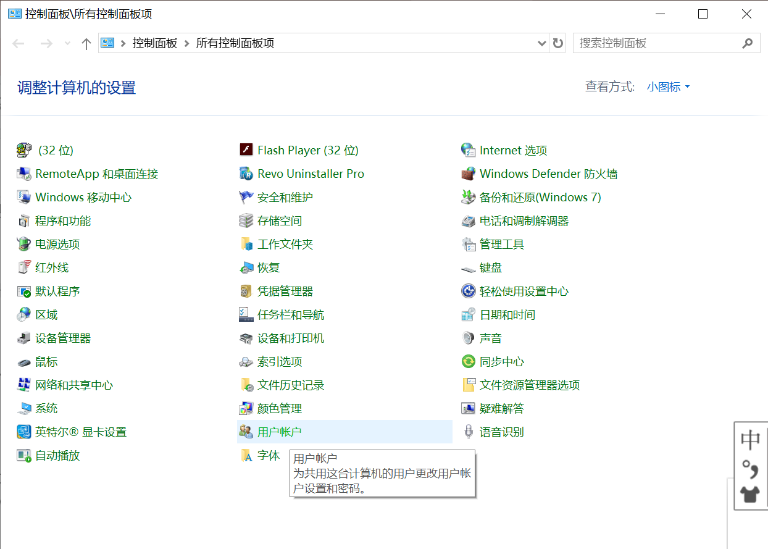Maximize the control panel window
This screenshot has width=768, height=549.
click(703, 14)
